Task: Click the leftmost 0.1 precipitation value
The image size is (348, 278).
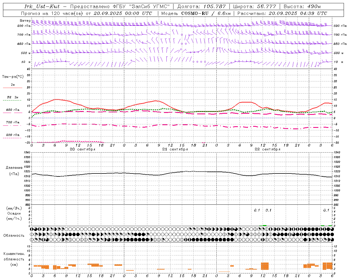Action: pos(257,210)
